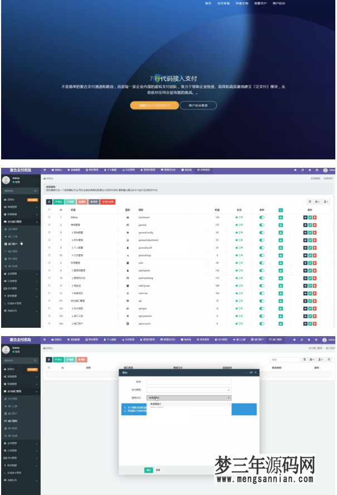Click the search icon in the bottom table toolbar
337x495 pixels.
click(329, 360)
